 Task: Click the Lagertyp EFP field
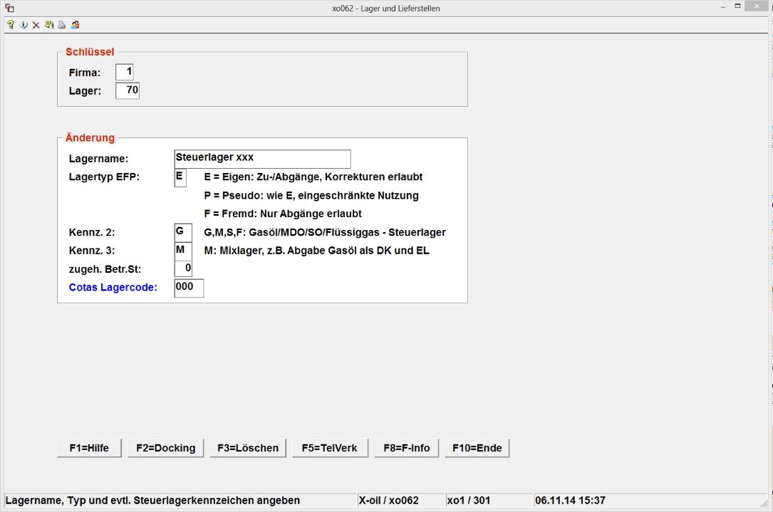[180, 177]
